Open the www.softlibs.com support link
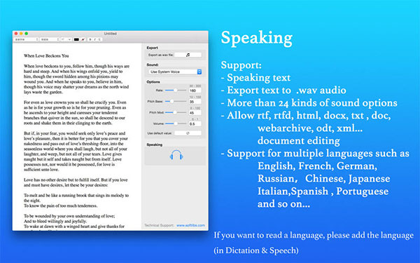The height and width of the screenshot is (263, 420). (190, 225)
